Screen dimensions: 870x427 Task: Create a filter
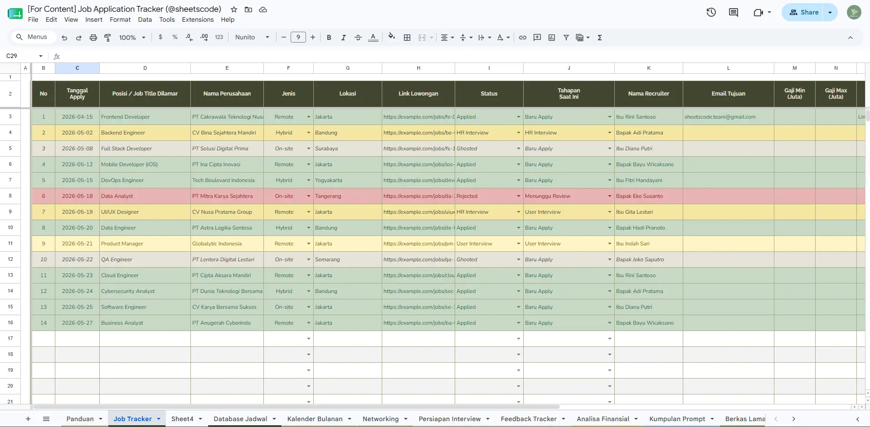(x=566, y=38)
